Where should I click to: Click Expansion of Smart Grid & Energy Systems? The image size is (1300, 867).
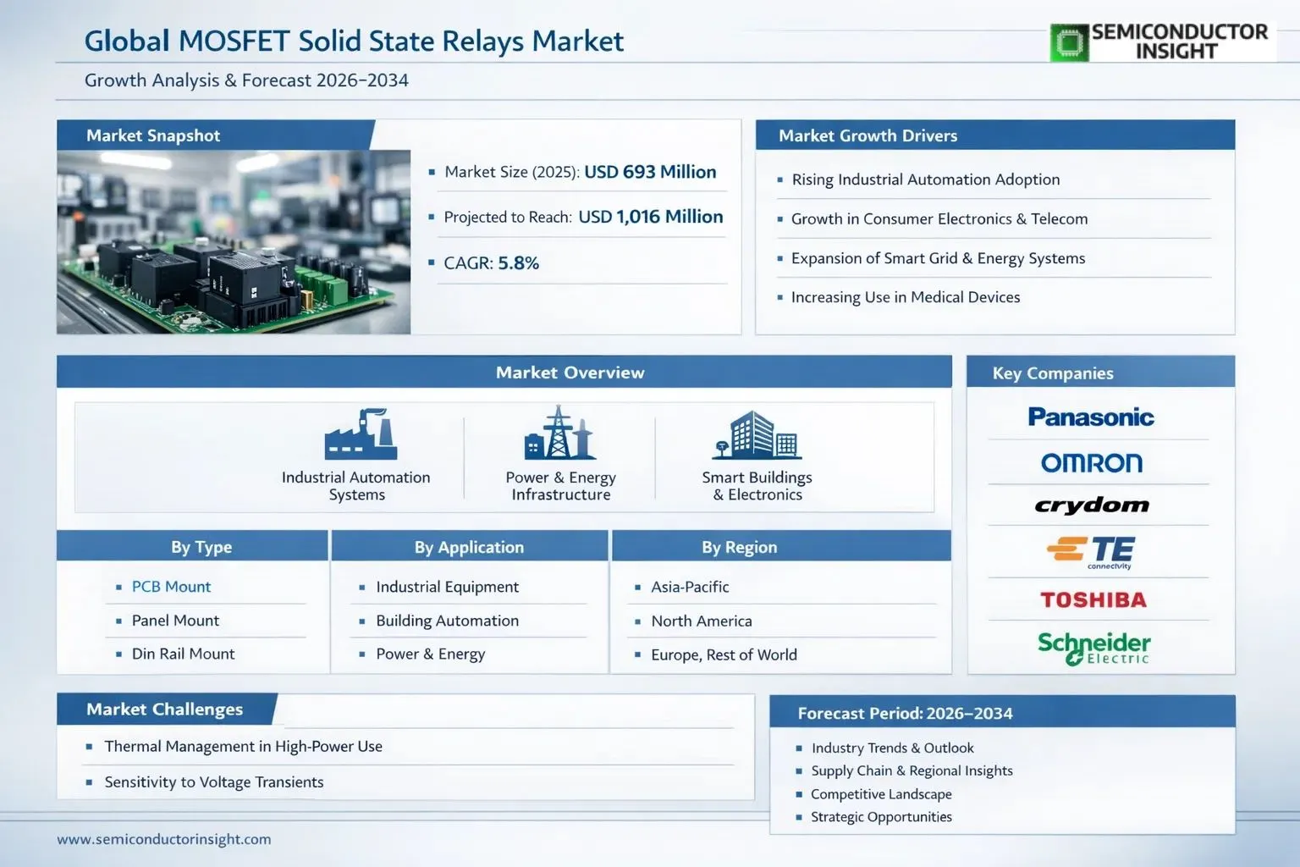pos(938,258)
